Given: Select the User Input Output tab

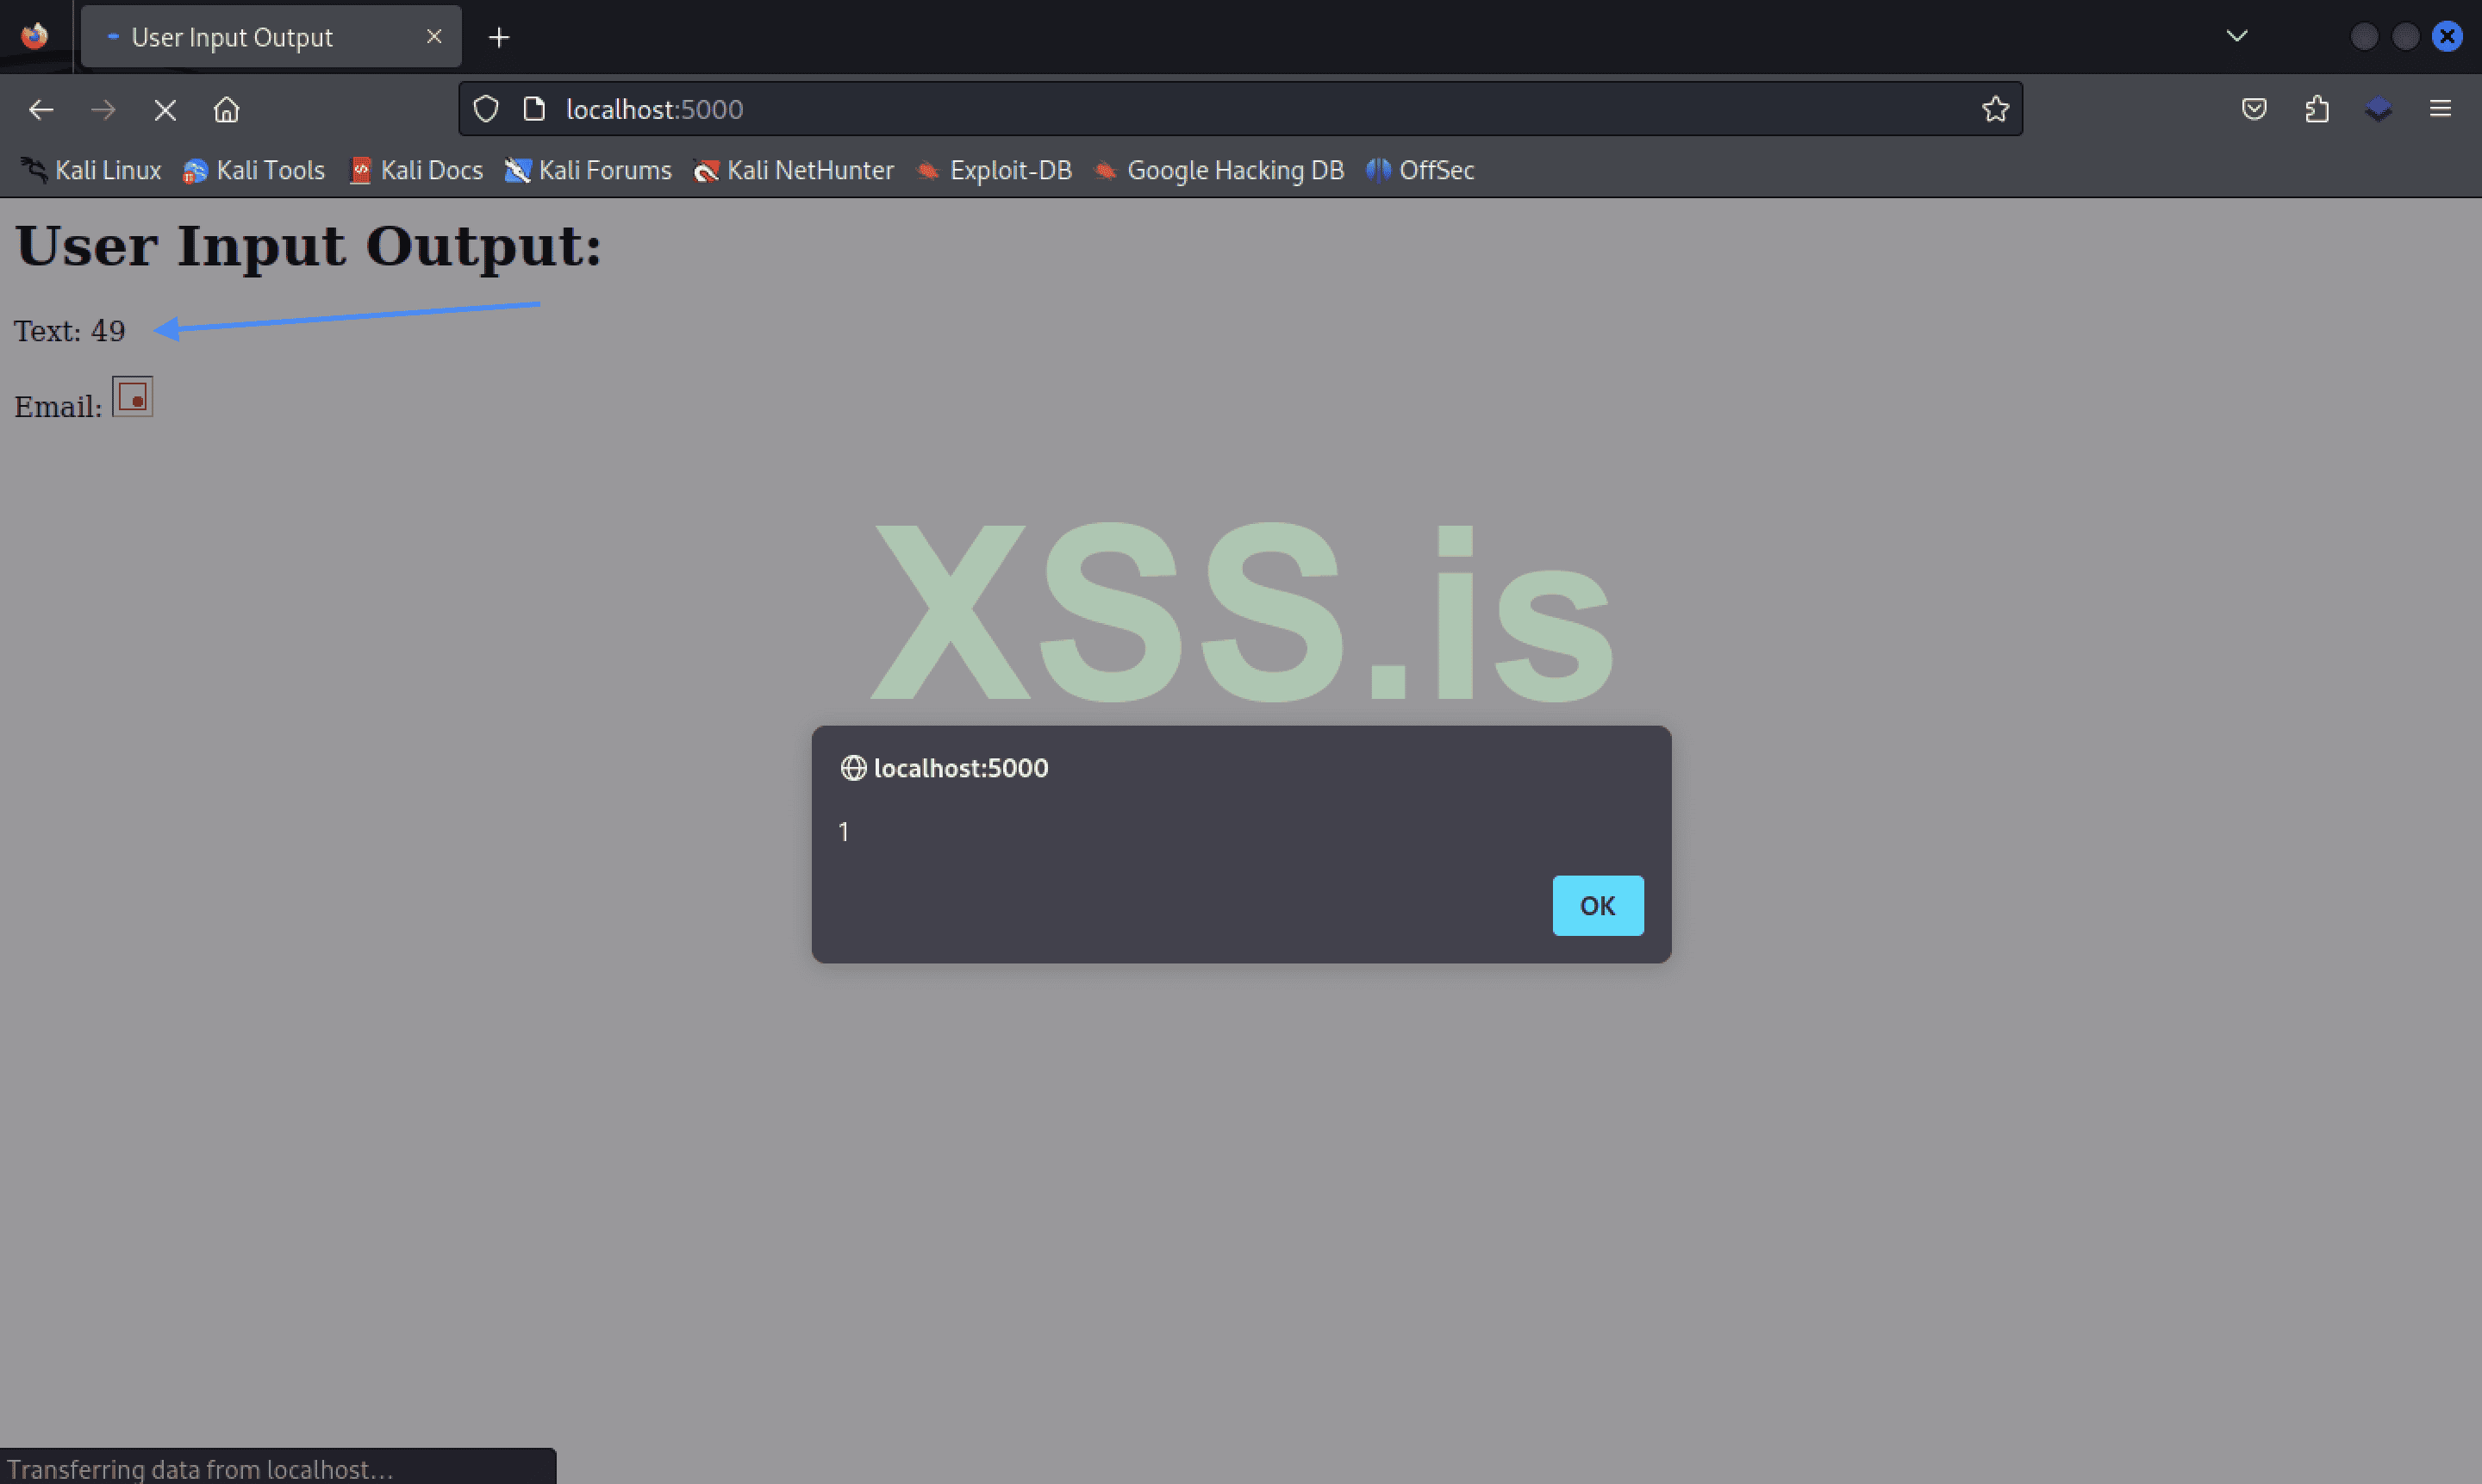Looking at the screenshot, I should tap(232, 38).
